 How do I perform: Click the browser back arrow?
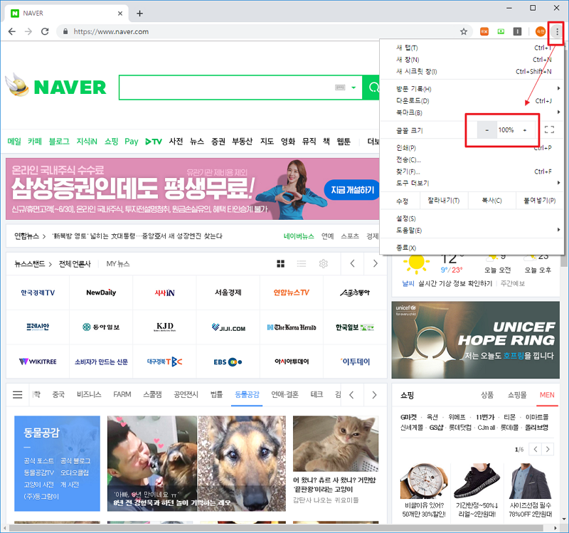coord(12,31)
